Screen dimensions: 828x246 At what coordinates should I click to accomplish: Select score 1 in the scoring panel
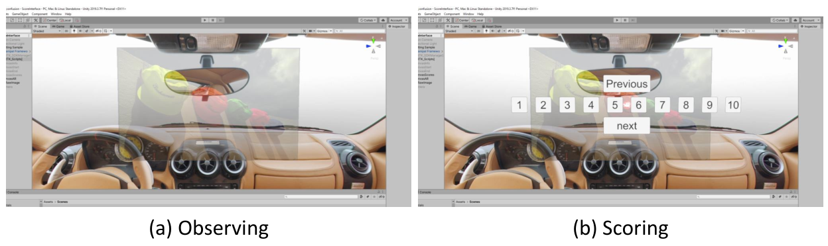(x=519, y=104)
